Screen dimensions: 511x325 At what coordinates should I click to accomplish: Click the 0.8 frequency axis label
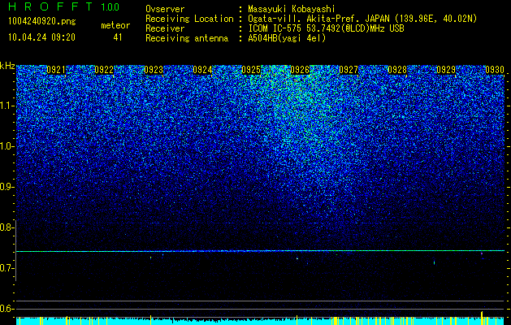[6, 227]
